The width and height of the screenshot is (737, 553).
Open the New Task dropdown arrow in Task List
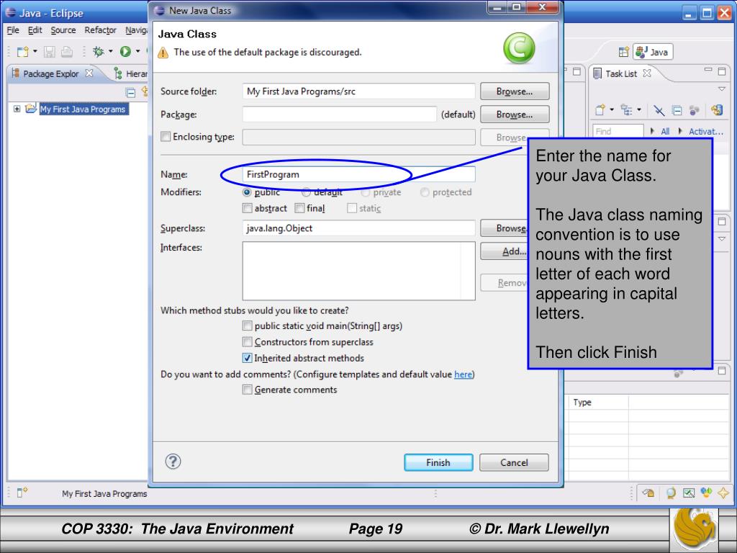612,110
